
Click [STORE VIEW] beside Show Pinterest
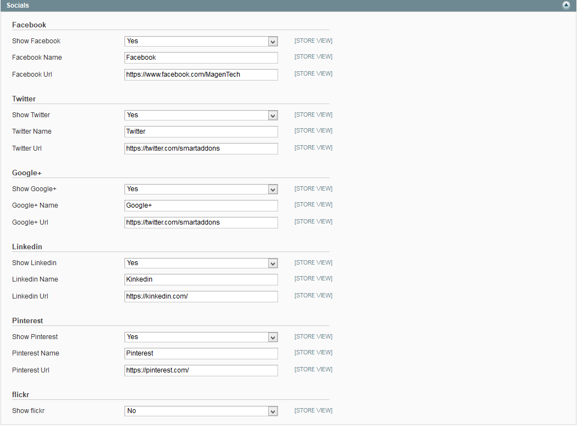(313, 336)
